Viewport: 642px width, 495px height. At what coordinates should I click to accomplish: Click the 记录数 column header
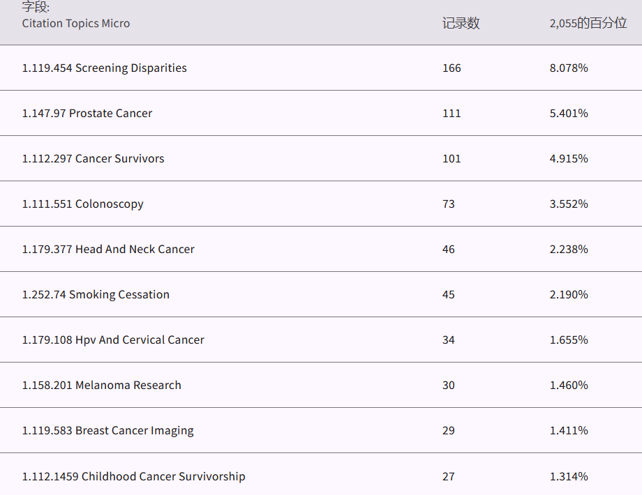[x=461, y=23]
